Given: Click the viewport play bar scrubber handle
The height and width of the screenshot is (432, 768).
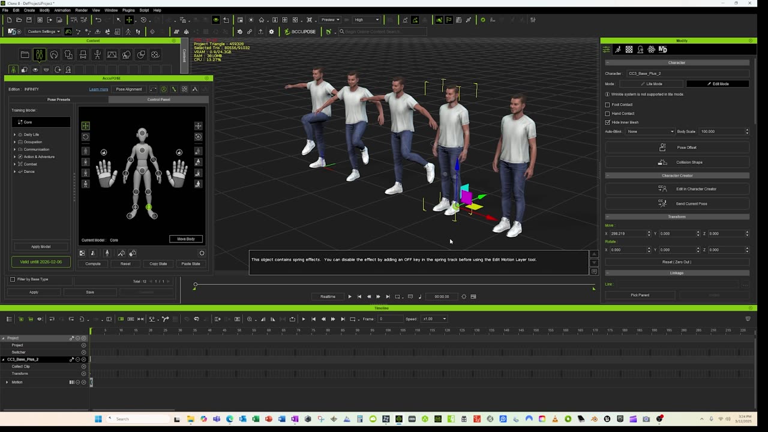Looking at the screenshot, I should click(195, 284).
